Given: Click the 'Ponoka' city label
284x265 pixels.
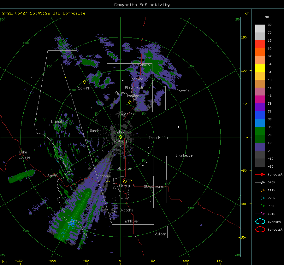Looking at the screenshot, I should [144, 65].
